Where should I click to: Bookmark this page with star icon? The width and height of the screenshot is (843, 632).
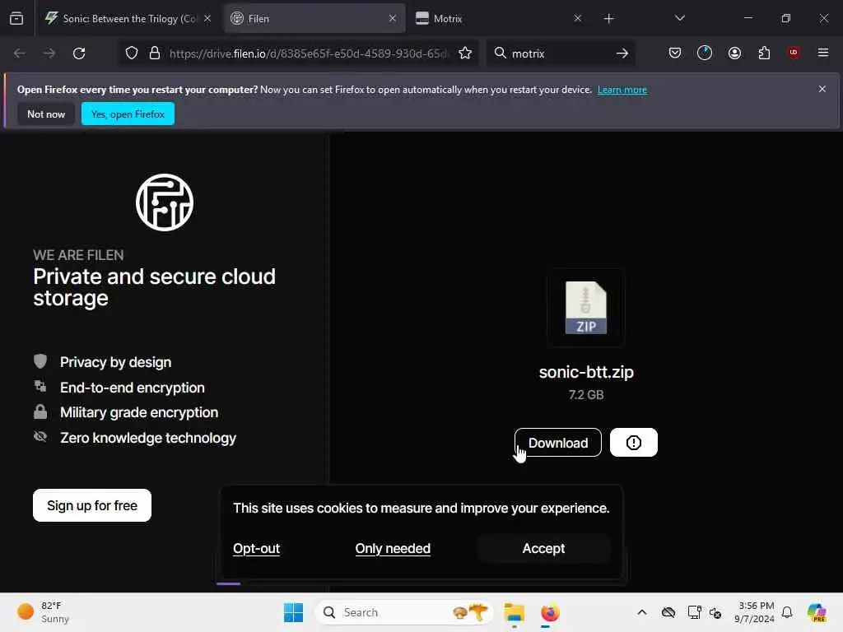click(465, 53)
